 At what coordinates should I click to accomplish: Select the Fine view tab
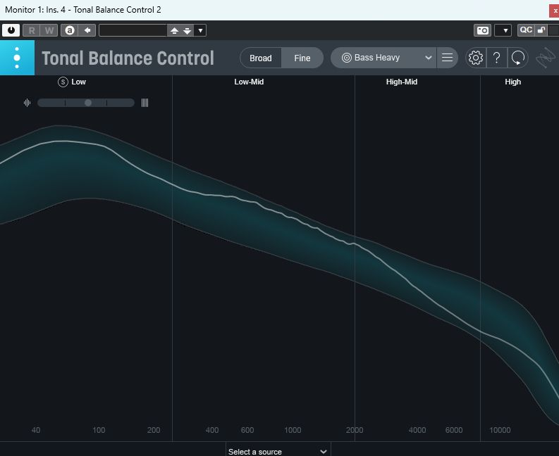302,58
